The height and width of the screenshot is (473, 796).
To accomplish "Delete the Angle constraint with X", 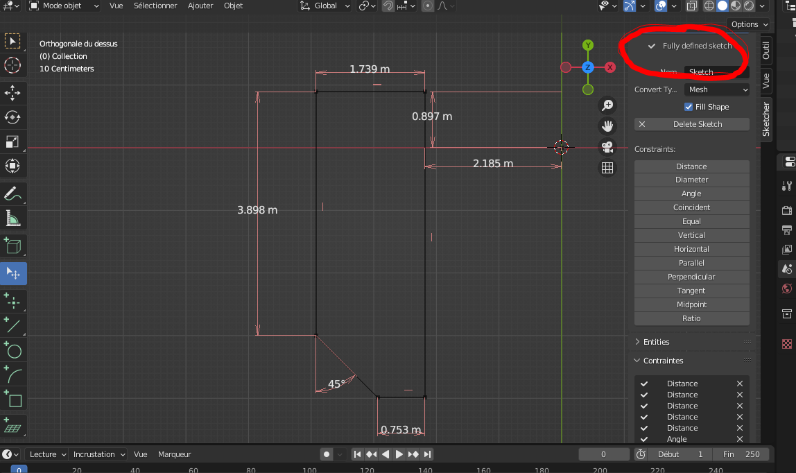I will click(x=740, y=439).
